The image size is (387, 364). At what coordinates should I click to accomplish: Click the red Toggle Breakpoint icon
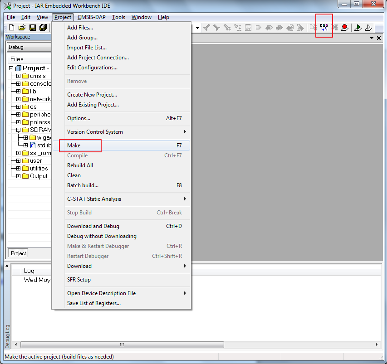344,27
